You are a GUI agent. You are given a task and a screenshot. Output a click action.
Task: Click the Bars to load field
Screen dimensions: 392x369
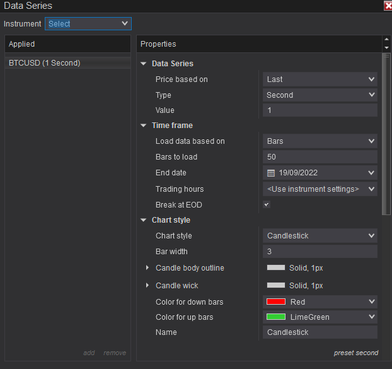320,157
